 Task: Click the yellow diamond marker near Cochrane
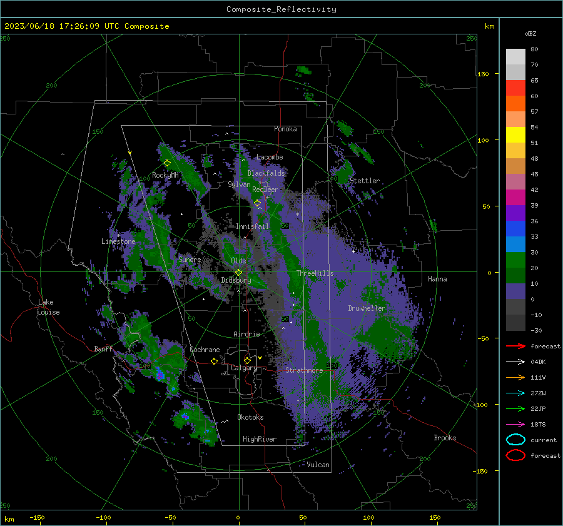pos(215,361)
